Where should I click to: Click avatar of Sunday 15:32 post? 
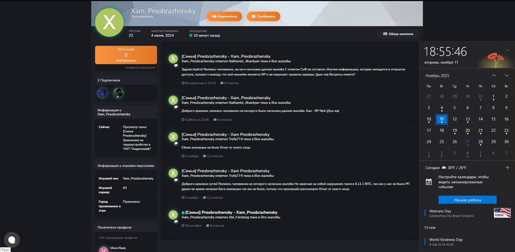pos(173,58)
